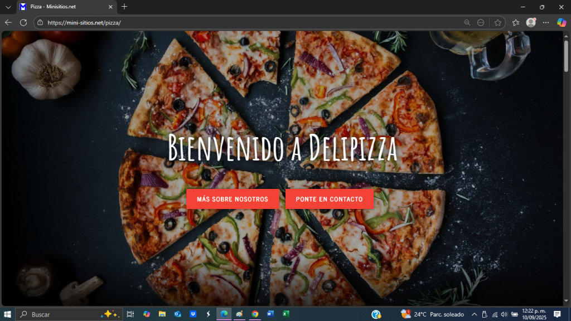Click the page vertical scrollbar thumb
The image size is (571, 321).
[x=566, y=56]
